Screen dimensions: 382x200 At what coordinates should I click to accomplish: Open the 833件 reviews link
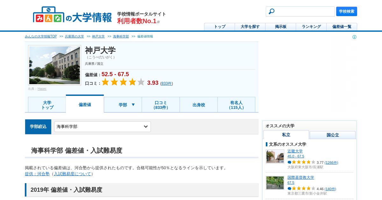point(166,83)
